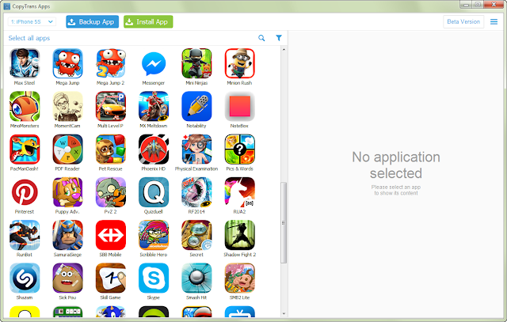Click the CopyTrans Apps title bar icon
The width and height of the screenshot is (507, 322).
[x=7, y=6]
